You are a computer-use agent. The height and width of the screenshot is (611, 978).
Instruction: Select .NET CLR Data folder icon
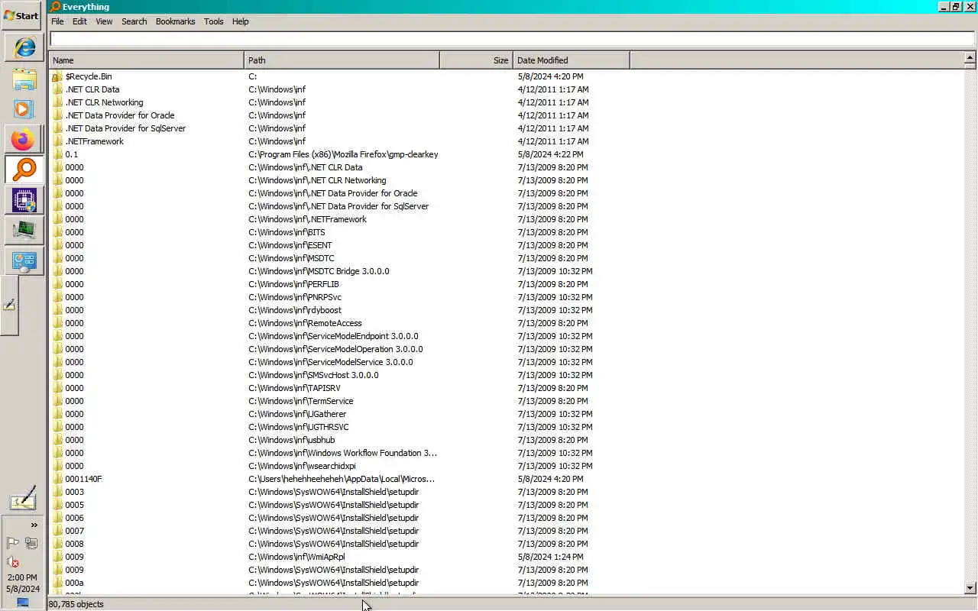pos(57,89)
